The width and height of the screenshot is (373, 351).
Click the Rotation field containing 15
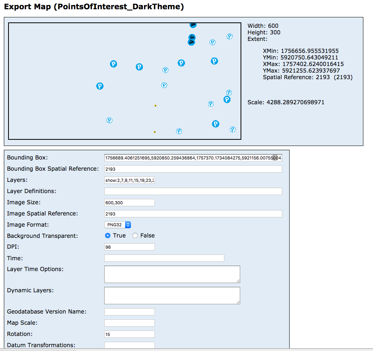coord(129,334)
